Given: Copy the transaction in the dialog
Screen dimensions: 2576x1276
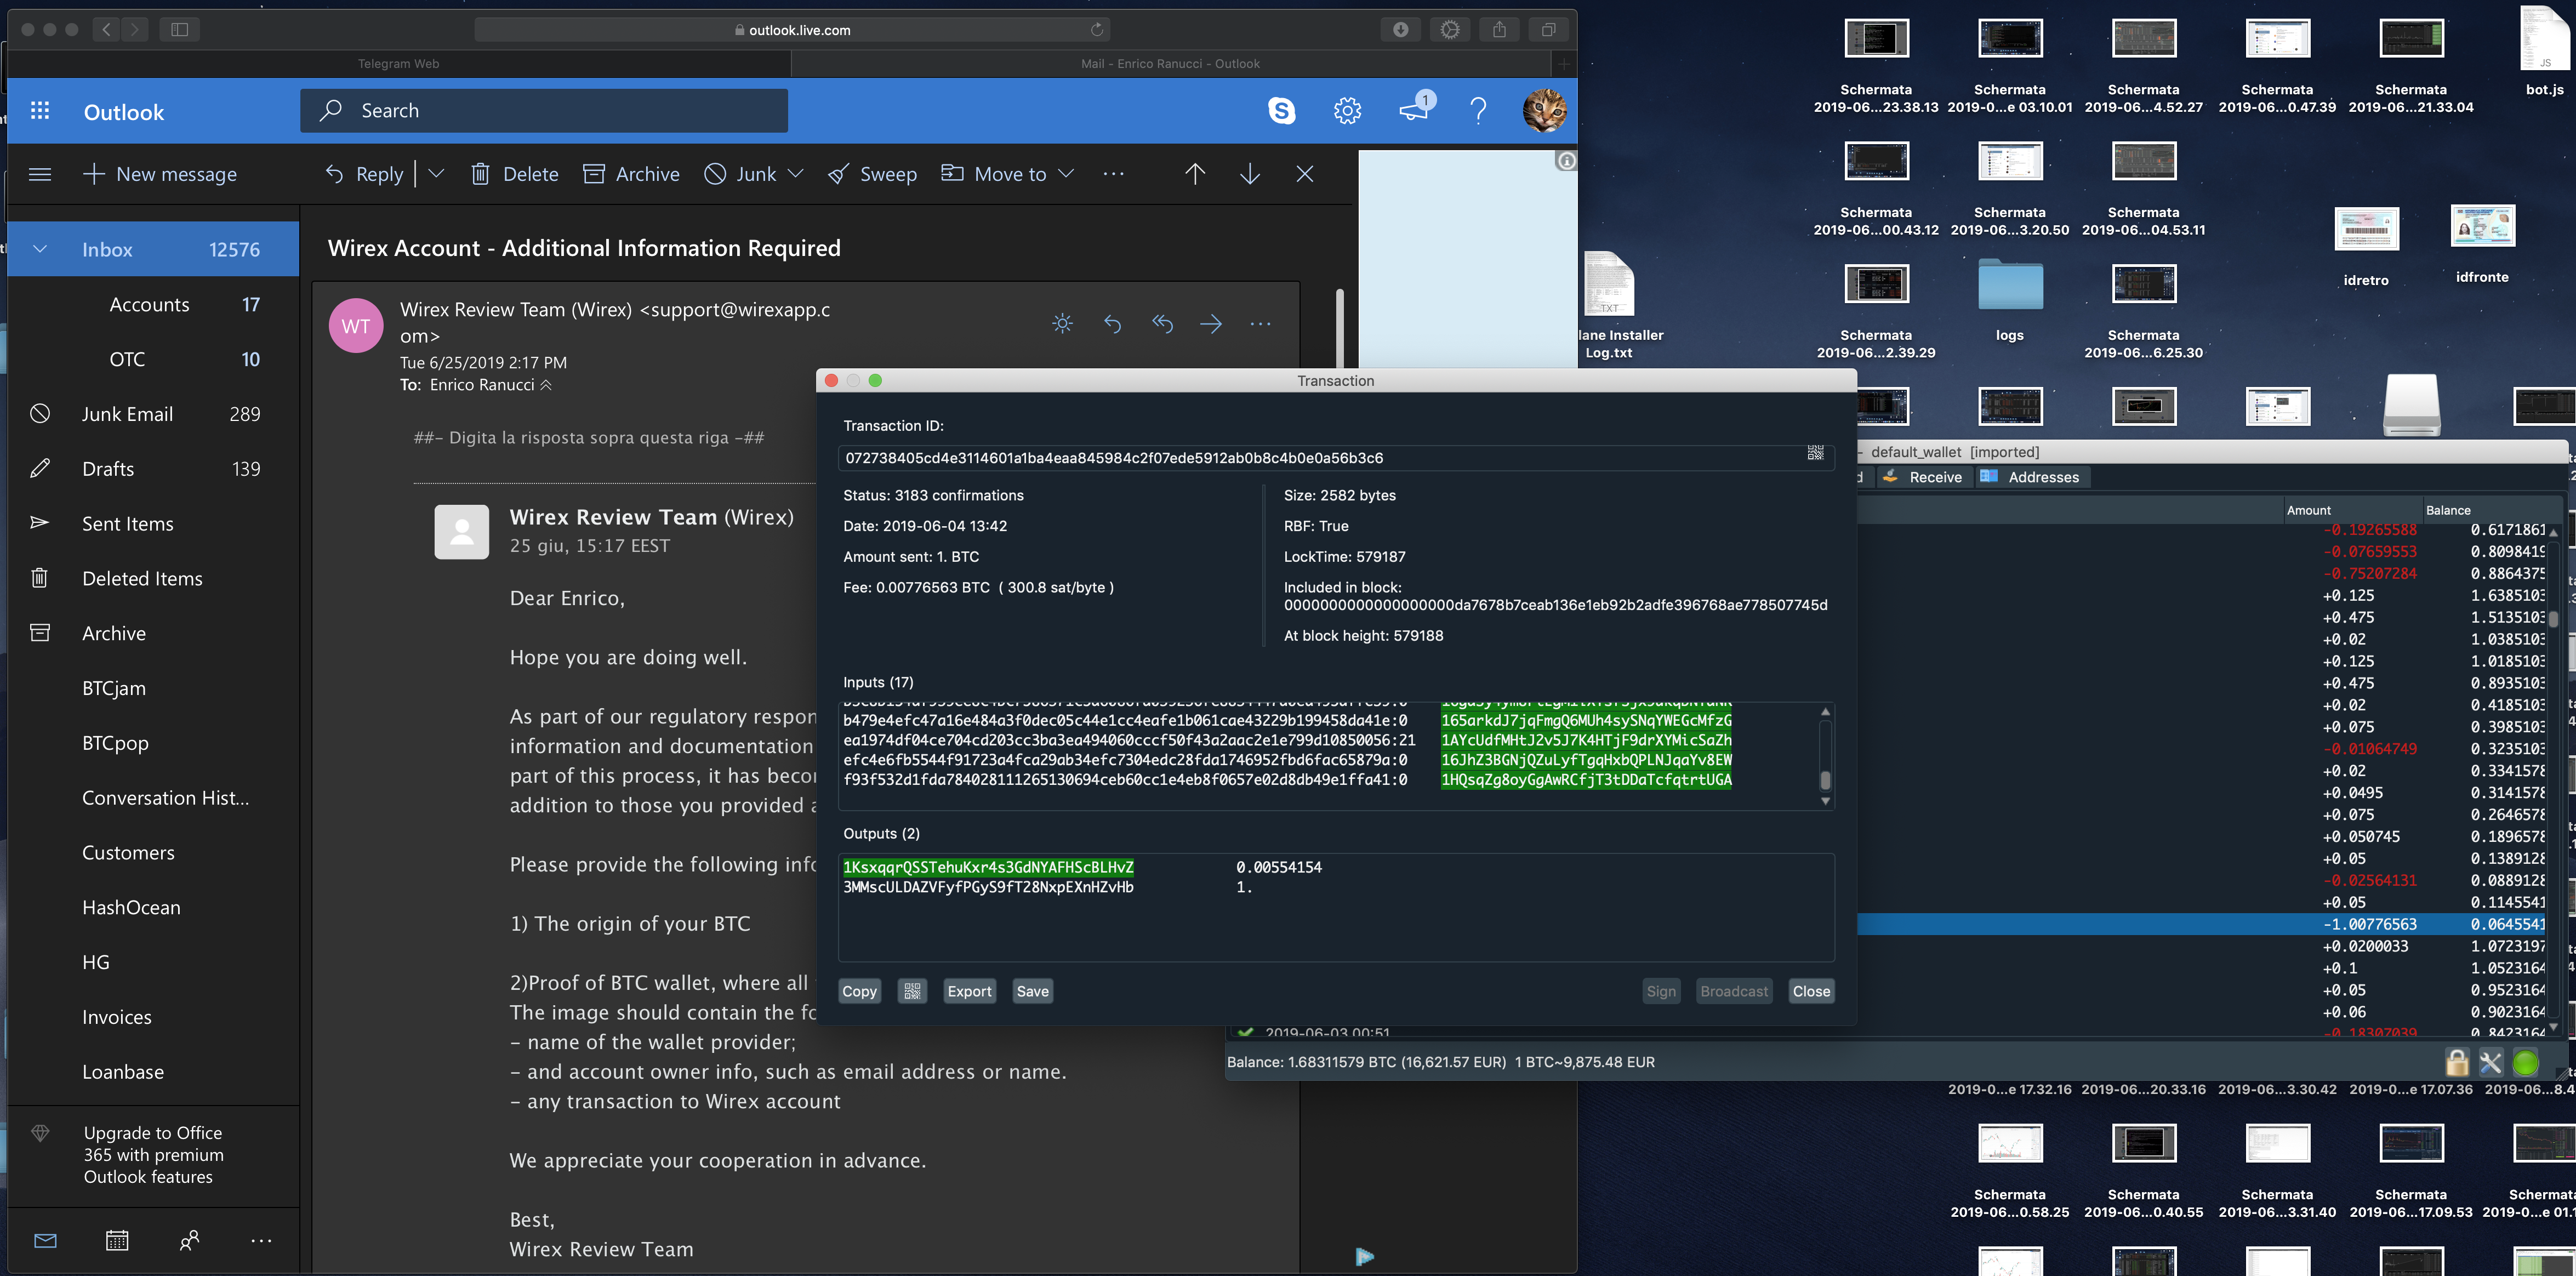Looking at the screenshot, I should pos(859,991).
